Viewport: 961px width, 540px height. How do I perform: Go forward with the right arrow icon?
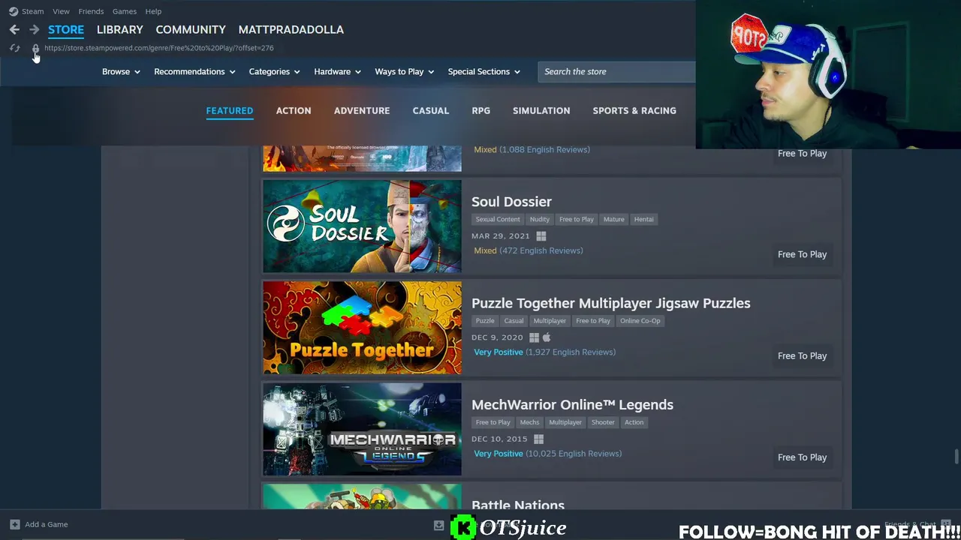[x=34, y=29]
